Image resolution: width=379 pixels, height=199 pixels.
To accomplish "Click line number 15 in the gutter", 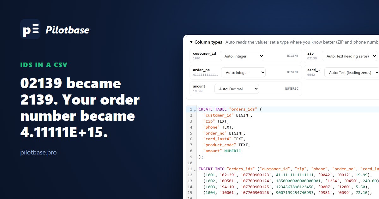I will [x=190, y=193].
